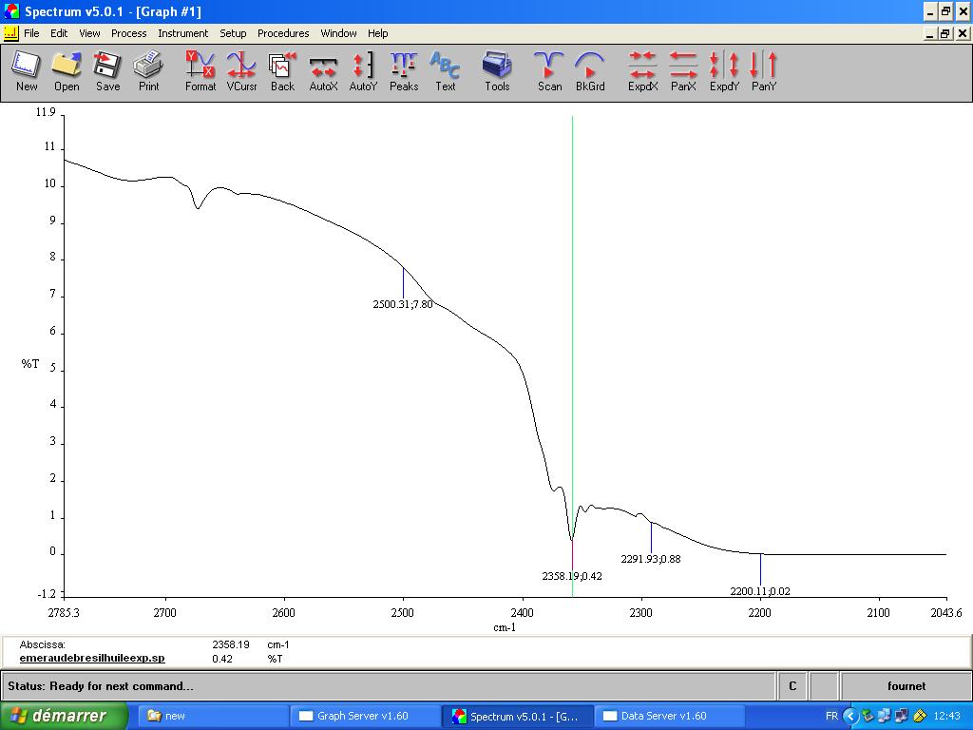The width and height of the screenshot is (973, 730).
Task: Collect a background with BkGrd icon
Action: click(590, 71)
